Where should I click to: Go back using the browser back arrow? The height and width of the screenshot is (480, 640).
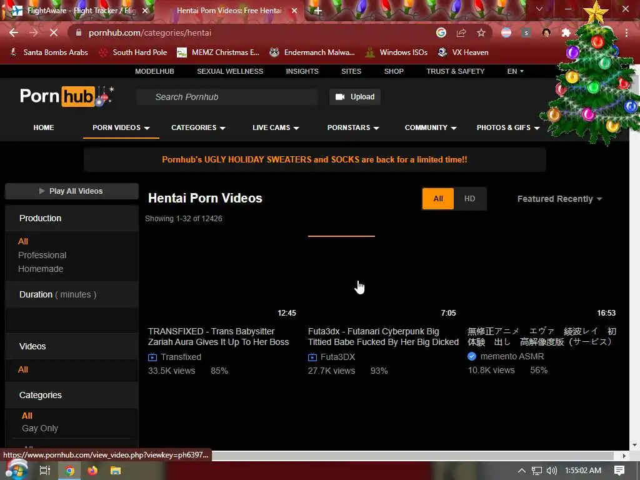pos(14,32)
